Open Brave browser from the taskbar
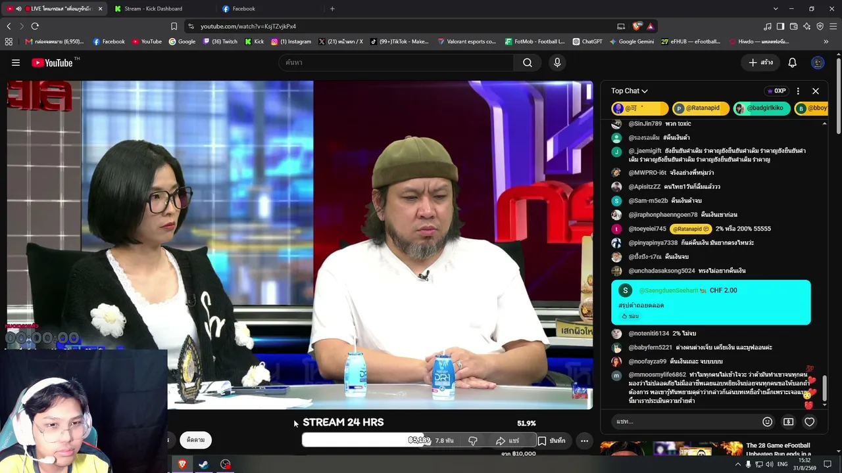This screenshot has height=473, width=842. 182,464
